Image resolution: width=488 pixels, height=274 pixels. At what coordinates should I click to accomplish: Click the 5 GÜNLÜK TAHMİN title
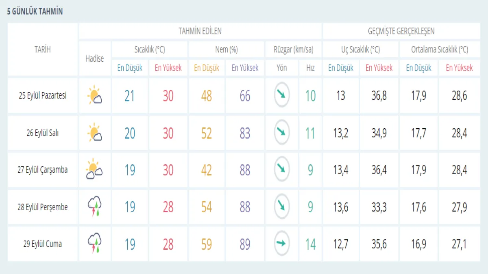(35, 11)
